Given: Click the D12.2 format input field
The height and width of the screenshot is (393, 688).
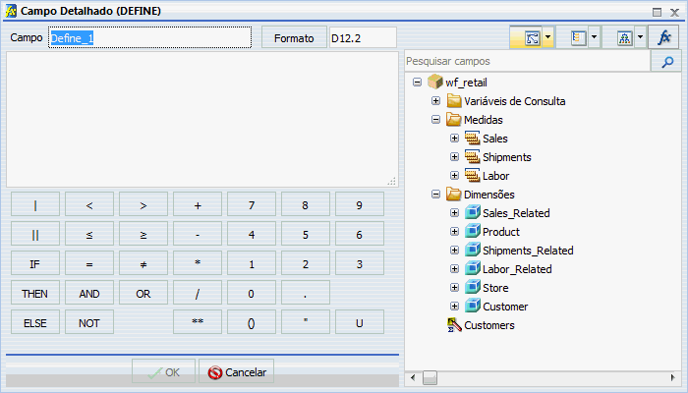Looking at the screenshot, I should tap(363, 37).
